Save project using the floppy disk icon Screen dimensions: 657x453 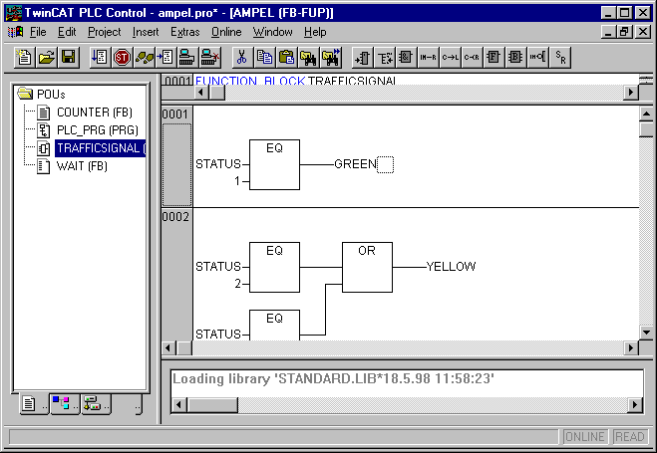point(69,58)
